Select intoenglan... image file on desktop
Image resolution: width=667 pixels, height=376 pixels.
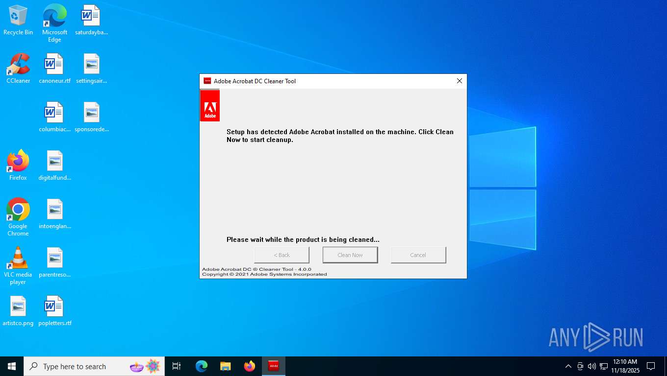click(x=54, y=214)
